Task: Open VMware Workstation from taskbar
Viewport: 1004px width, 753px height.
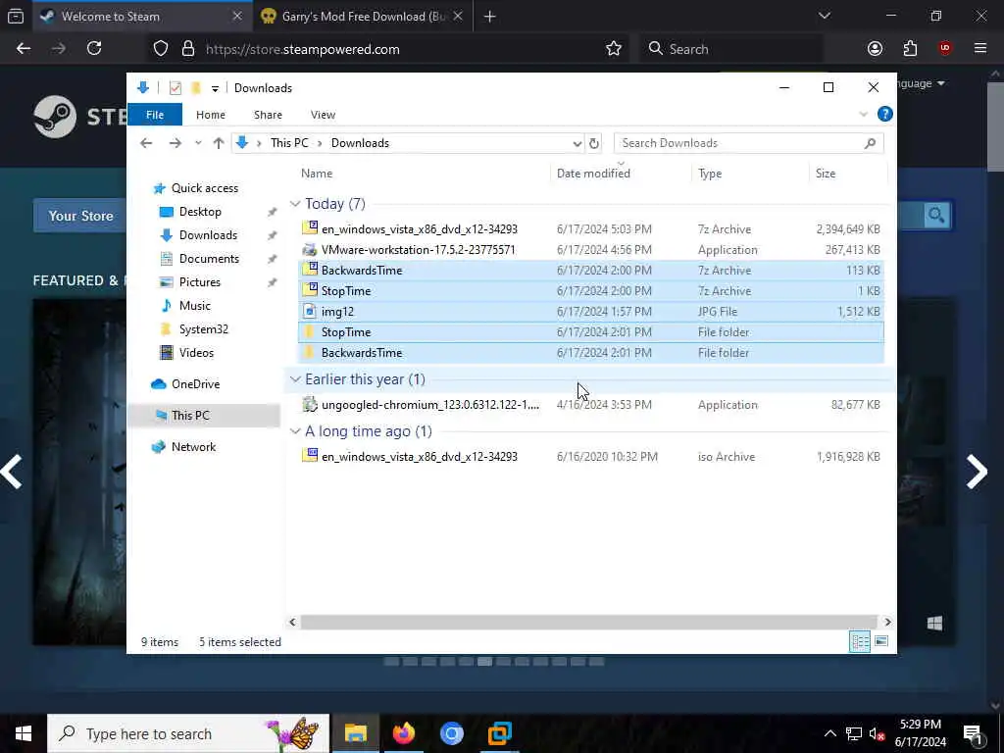Action: [x=499, y=733]
